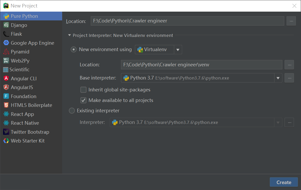
Task: Click the Web Starter Kit entry
Action: click(6, 141)
